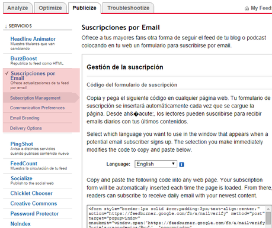
Task: Open the Socialize service link
Action: pos(21,178)
